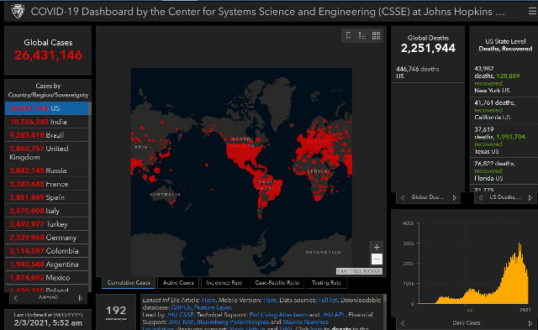Show the Testing Rate tab
Image resolution: width=538 pixels, height=330 pixels.
326,283
